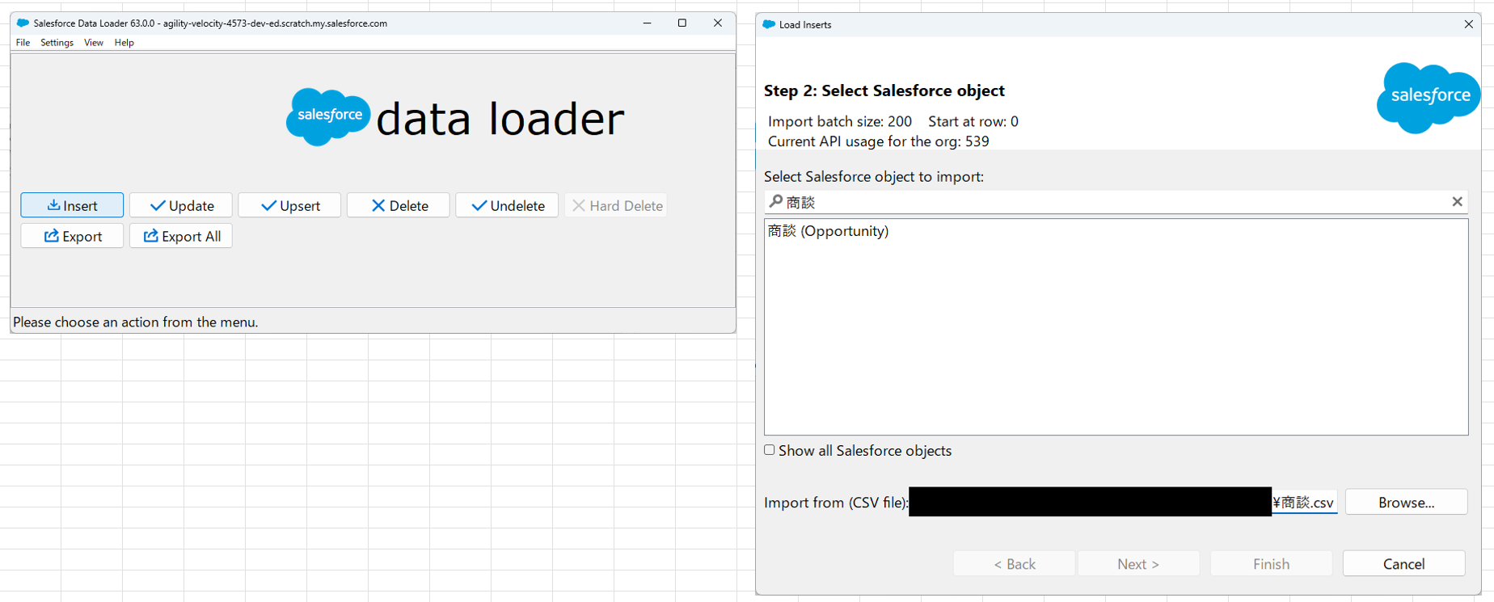This screenshot has width=1494, height=602.
Task: Minimize the Data Loader window
Action: (x=647, y=23)
